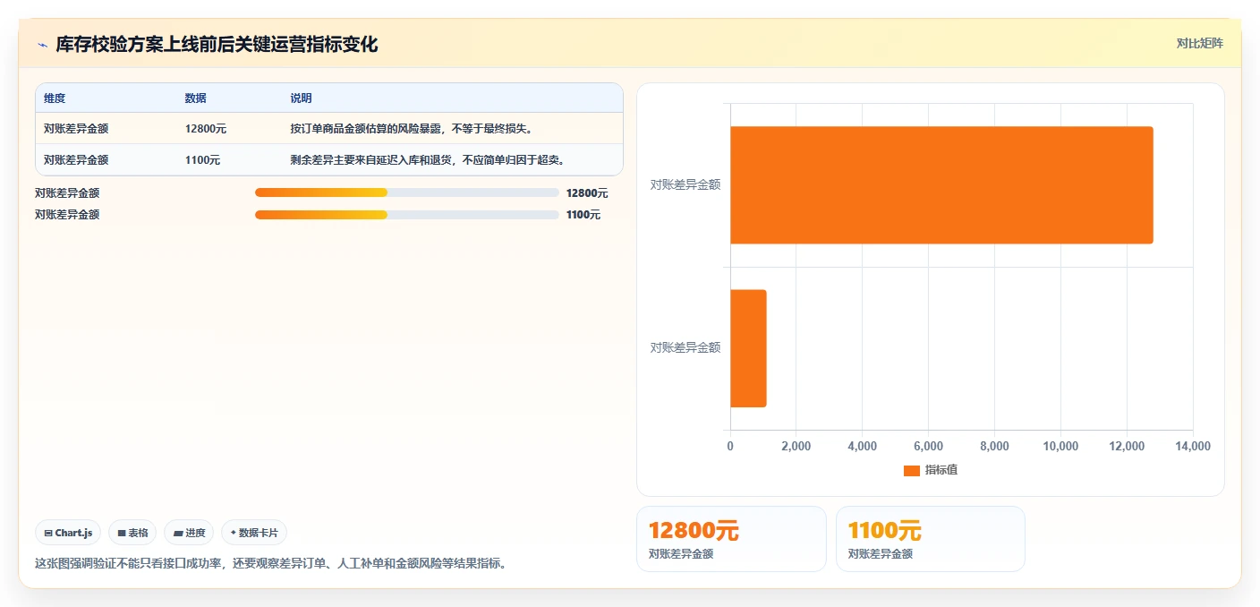The height and width of the screenshot is (607, 1260).
Task: Click the 维度 column header
Action: tap(55, 98)
